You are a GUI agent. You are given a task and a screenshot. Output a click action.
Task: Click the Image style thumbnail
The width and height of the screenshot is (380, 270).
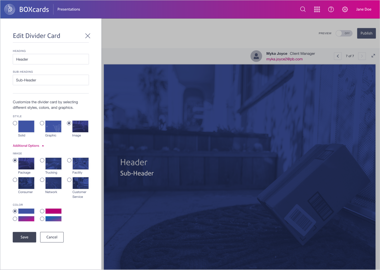[x=80, y=126]
